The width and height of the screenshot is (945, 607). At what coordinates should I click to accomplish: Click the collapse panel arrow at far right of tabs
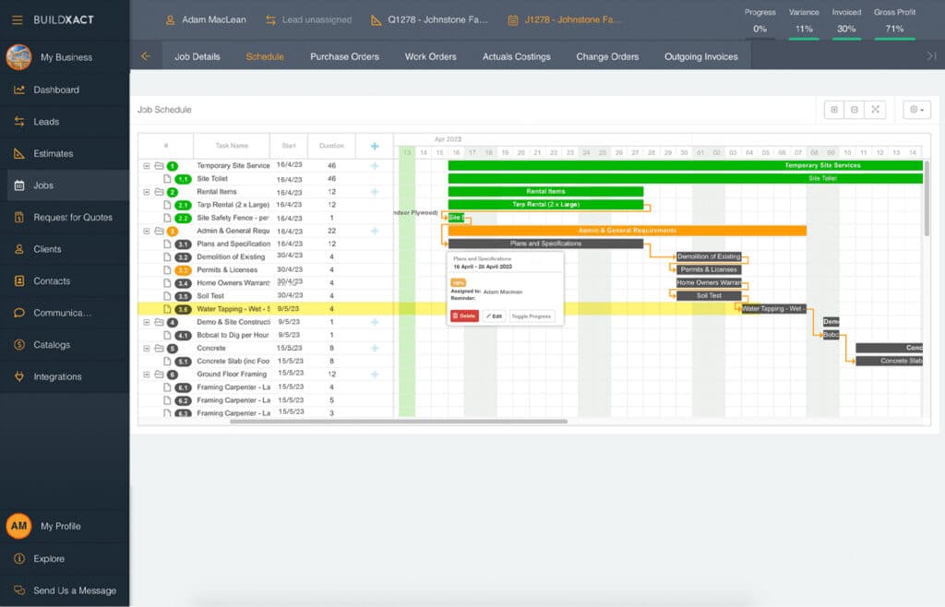tap(931, 56)
